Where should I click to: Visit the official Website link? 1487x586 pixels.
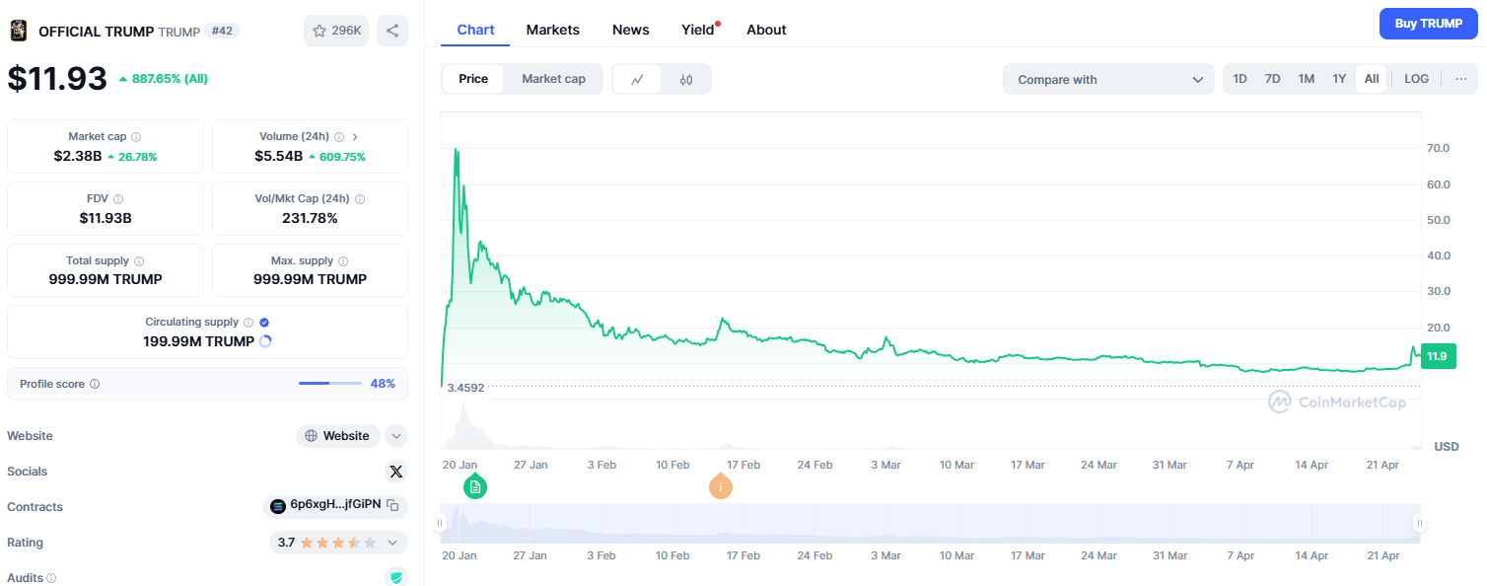(337, 435)
